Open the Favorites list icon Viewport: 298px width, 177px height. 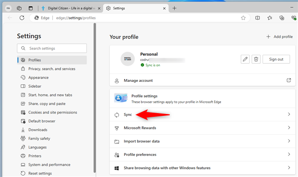pyautogui.click(x=269, y=18)
